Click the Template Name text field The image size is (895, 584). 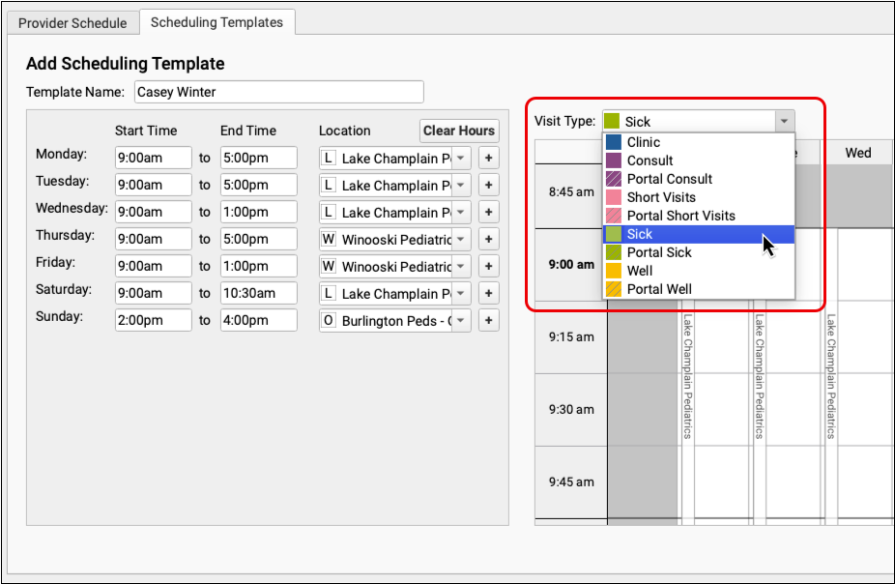click(278, 92)
